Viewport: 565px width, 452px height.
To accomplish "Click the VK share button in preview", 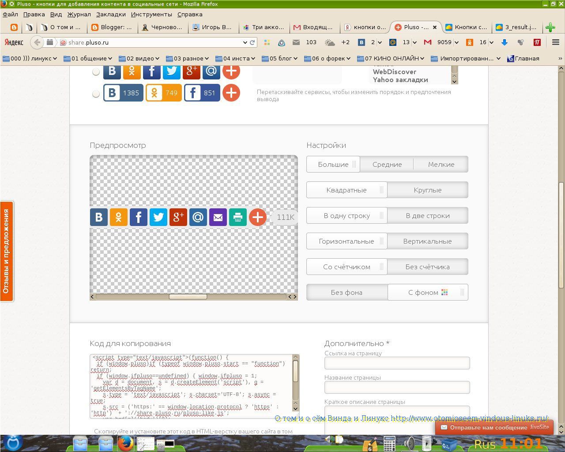I will point(99,217).
